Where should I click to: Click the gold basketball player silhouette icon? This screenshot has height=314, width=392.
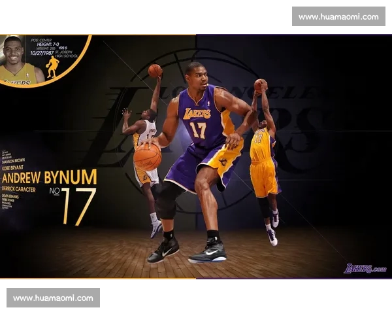click(x=52, y=66)
